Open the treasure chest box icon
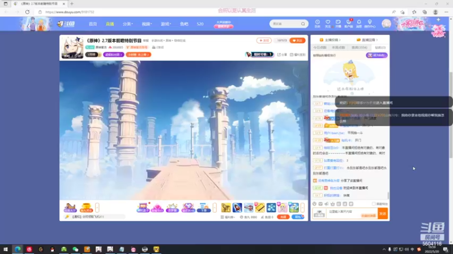Screen dimensions: 453x254 click(x=143, y=207)
